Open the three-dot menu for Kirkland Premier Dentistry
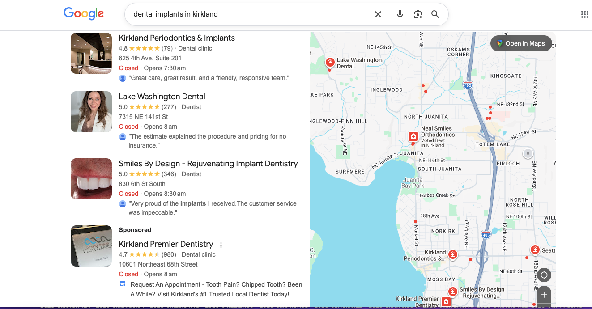 pyautogui.click(x=221, y=245)
